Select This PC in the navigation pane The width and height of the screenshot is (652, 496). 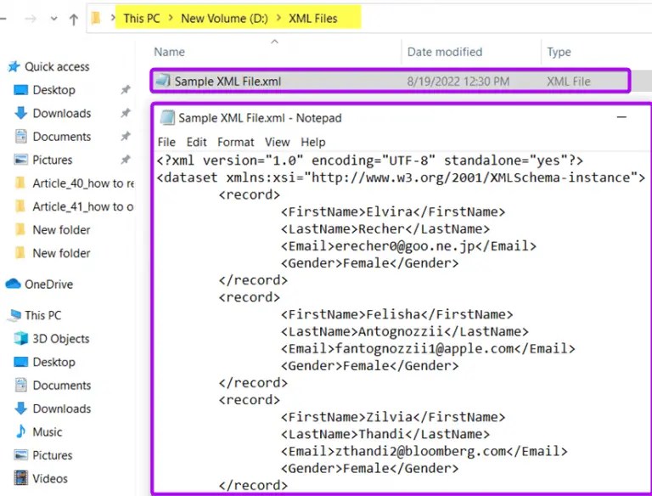click(42, 315)
